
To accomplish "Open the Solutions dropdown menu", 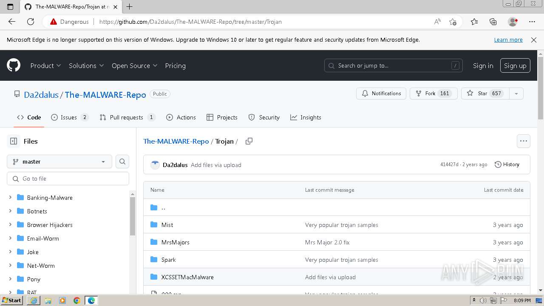I will [86, 65].
